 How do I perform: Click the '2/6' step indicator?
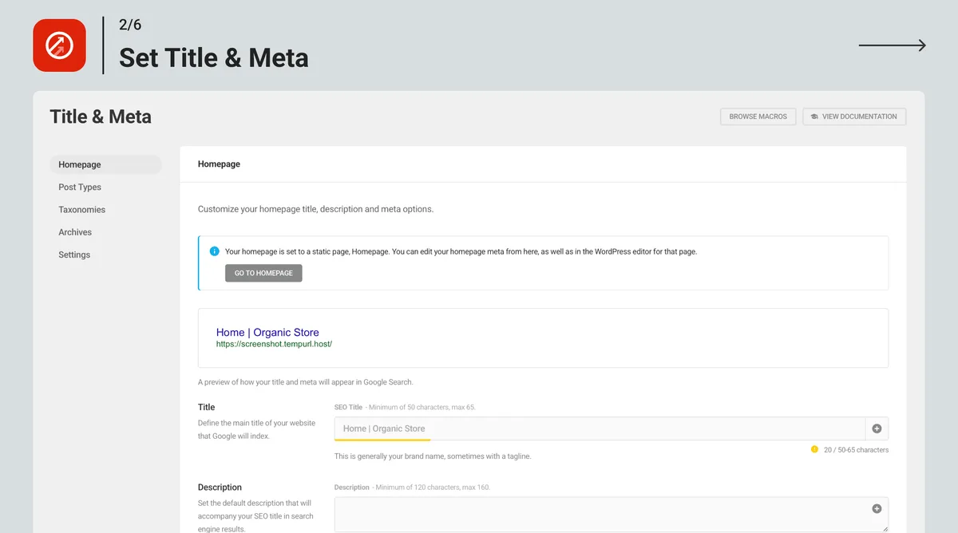pos(130,25)
